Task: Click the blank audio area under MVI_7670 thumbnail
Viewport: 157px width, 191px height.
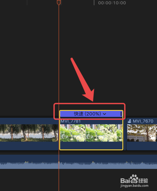Action: [142, 146]
